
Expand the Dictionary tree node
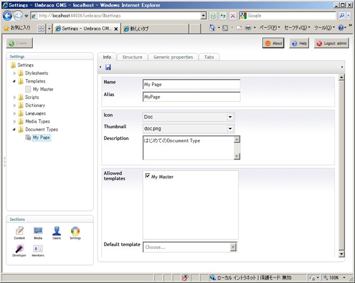click(x=15, y=105)
